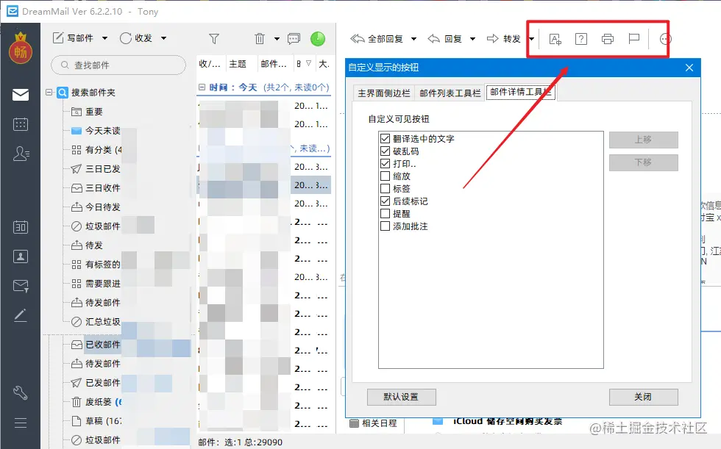721x449 pixels.
Task: Click the green status circle icon
Action: pyautogui.click(x=318, y=39)
